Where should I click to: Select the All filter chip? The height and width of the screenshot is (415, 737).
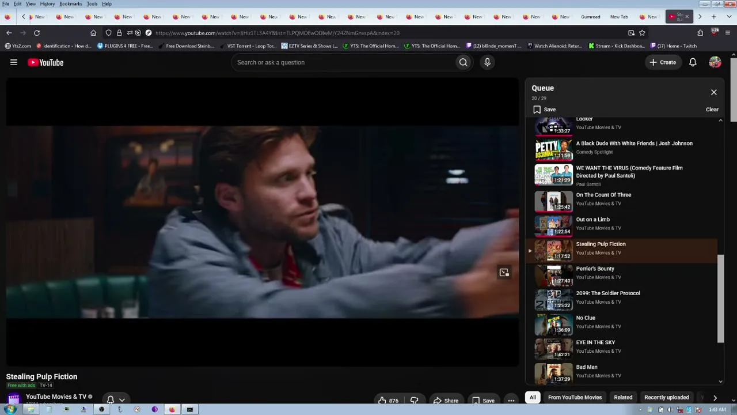pos(533,397)
